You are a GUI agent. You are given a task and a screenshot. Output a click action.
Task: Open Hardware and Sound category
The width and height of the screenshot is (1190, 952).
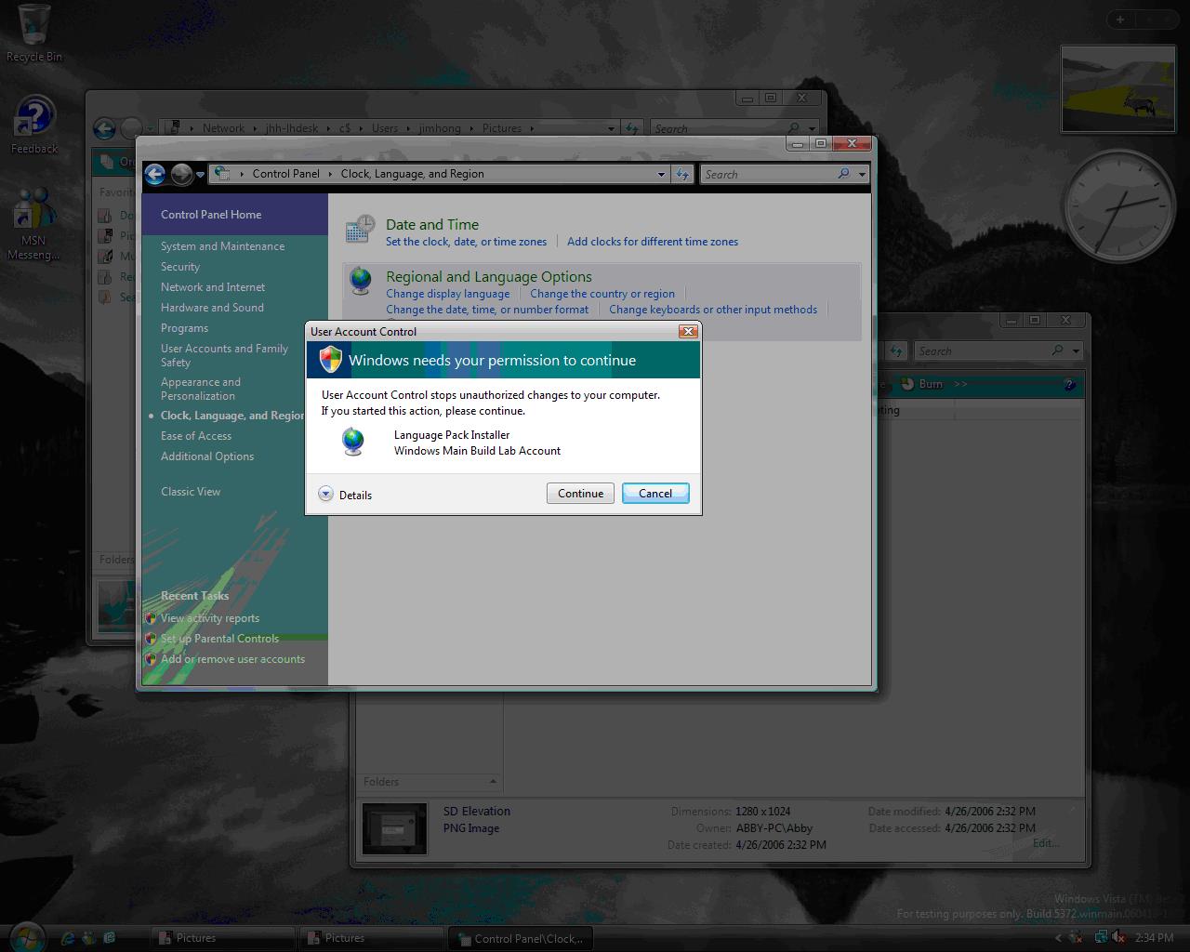click(212, 308)
